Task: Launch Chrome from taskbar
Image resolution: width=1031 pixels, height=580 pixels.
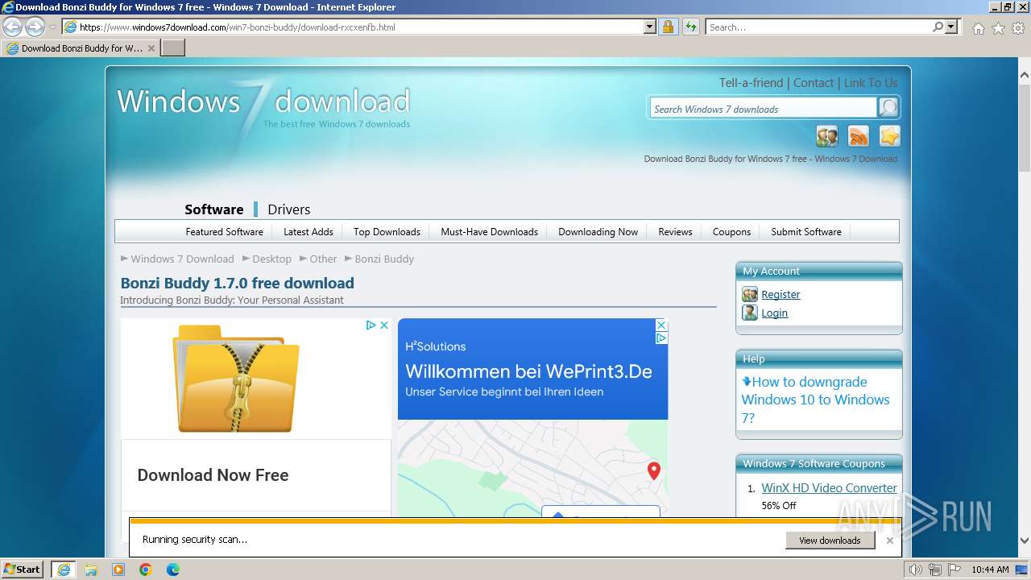Action: click(x=146, y=570)
